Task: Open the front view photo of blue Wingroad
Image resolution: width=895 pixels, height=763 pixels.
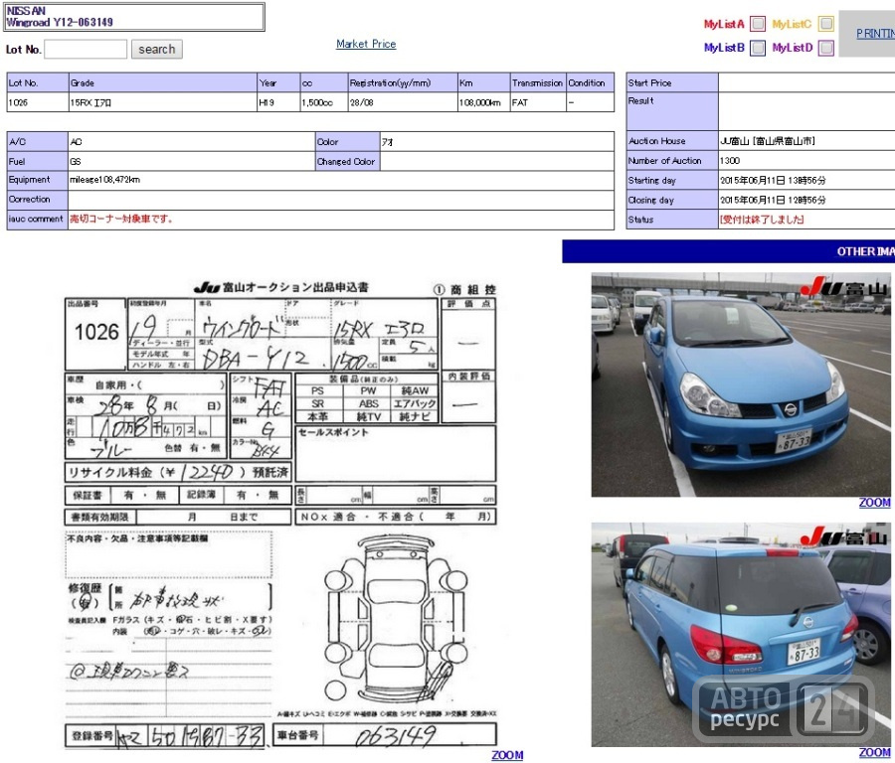Action: [741, 384]
